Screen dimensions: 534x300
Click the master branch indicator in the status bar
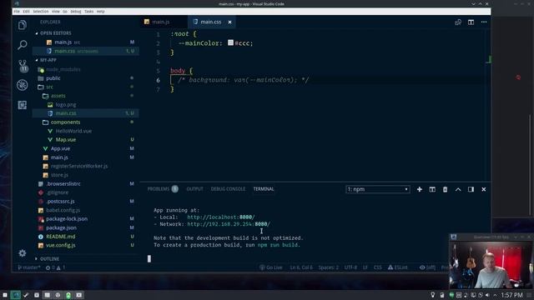(29, 267)
